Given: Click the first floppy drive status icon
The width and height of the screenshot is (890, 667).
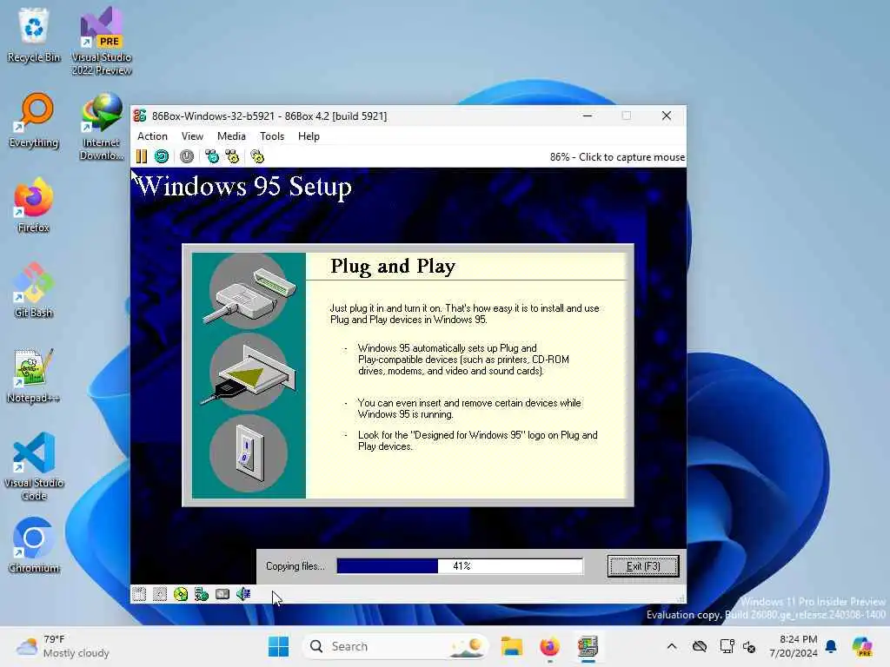Looking at the screenshot, I should 139,594.
